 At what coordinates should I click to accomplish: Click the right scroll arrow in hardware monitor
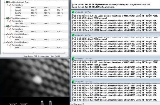click(67, 53)
